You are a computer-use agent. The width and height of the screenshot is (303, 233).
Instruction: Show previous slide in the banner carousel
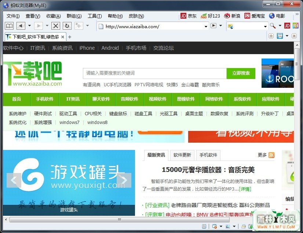tap(14, 180)
